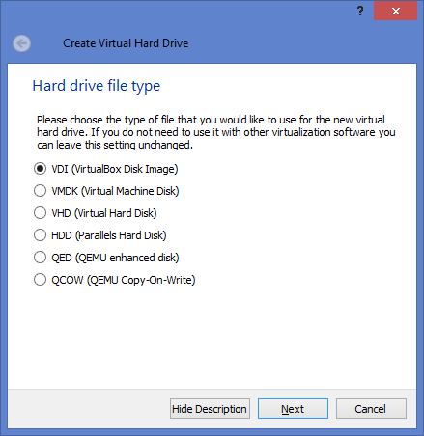Close the Create Virtual Hard Drive dialog
The height and width of the screenshot is (436, 424).
396,12
